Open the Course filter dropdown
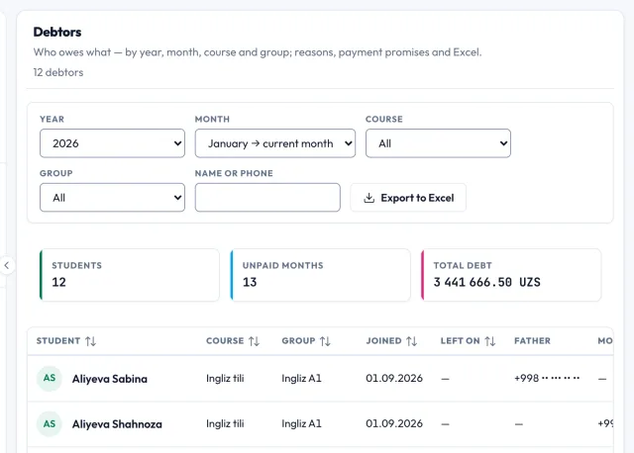634x453 pixels. 438,143
